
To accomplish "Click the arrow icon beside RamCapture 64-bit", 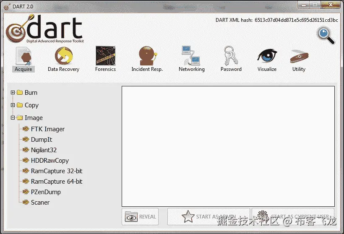I will pyautogui.click(x=26, y=181).
